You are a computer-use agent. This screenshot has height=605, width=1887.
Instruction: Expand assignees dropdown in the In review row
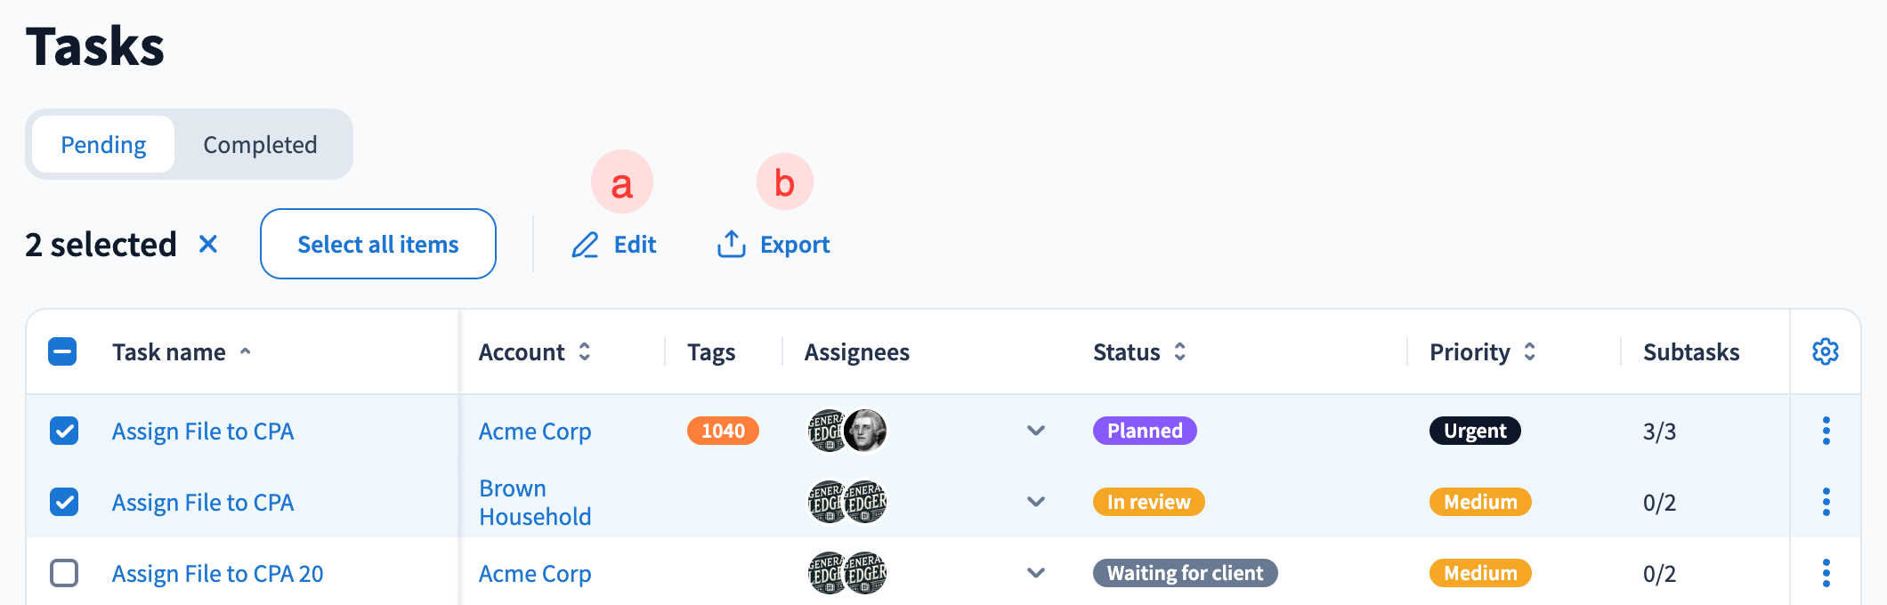coord(1035,502)
